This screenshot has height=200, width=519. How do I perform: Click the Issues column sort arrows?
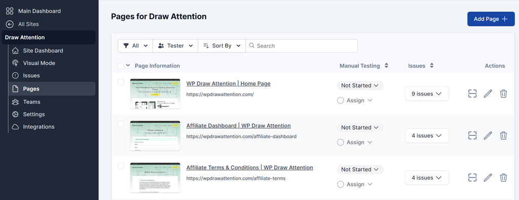[432, 66]
